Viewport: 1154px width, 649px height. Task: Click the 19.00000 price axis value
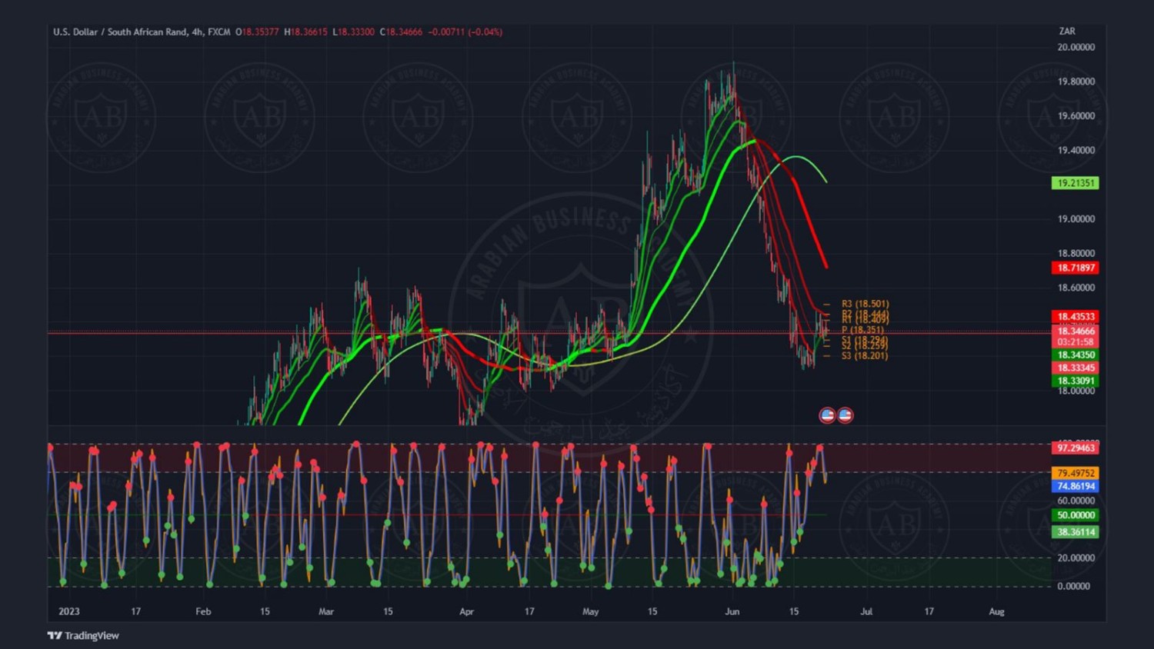click(x=1076, y=219)
